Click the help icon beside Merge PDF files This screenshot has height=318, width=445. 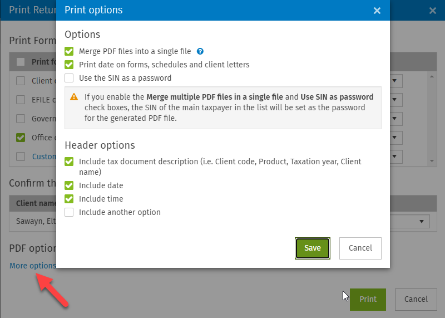click(x=200, y=51)
